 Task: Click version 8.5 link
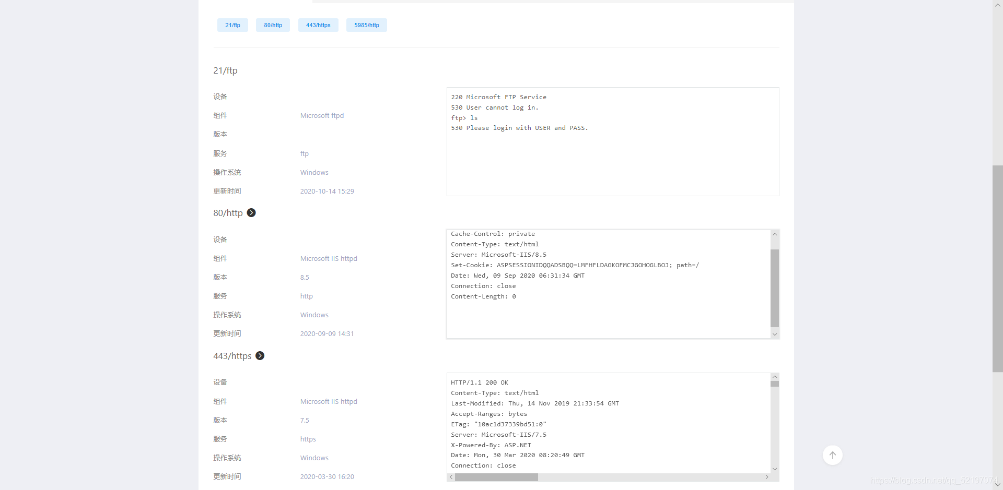pos(305,278)
